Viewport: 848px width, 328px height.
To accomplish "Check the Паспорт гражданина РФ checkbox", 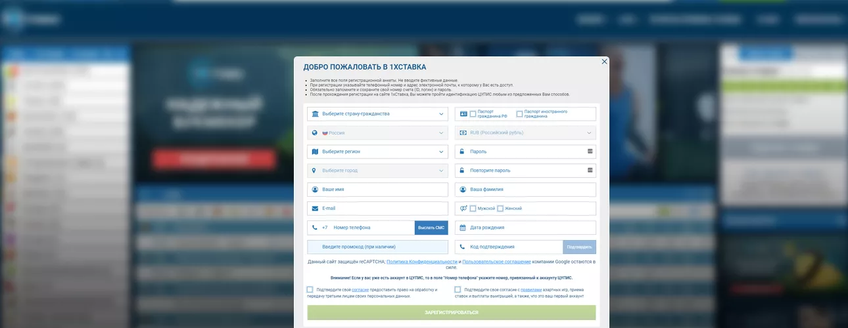I will (473, 114).
